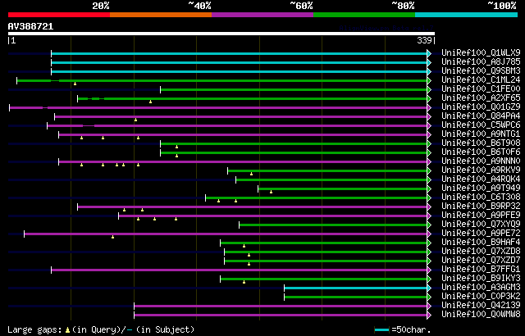Click the yellow gap marker under the Q7XZD7 bar
This screenshot has width=525, height=336.
[249, 264]
